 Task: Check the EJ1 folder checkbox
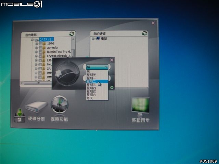pyautogui.click(x=40, y=60)
